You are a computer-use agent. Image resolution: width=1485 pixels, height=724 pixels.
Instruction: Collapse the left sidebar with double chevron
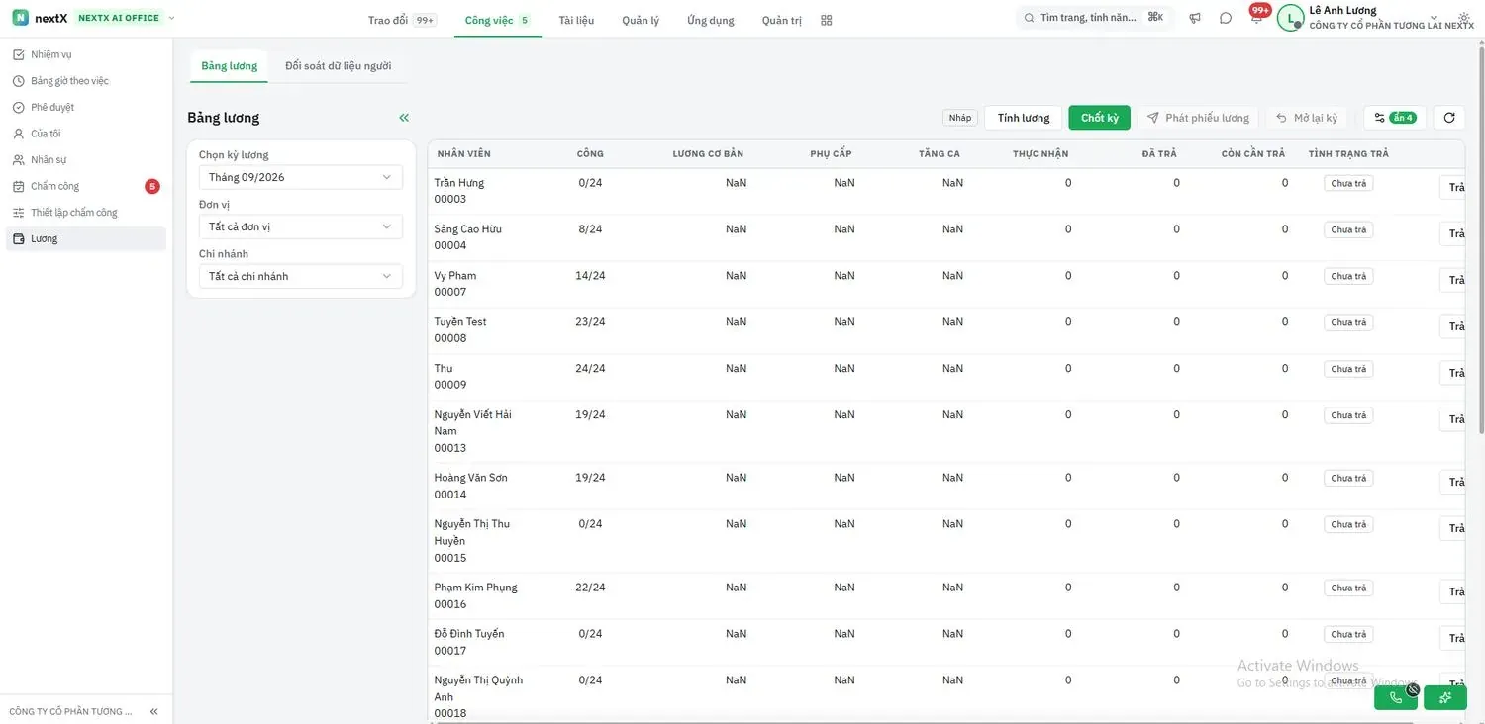153,711
